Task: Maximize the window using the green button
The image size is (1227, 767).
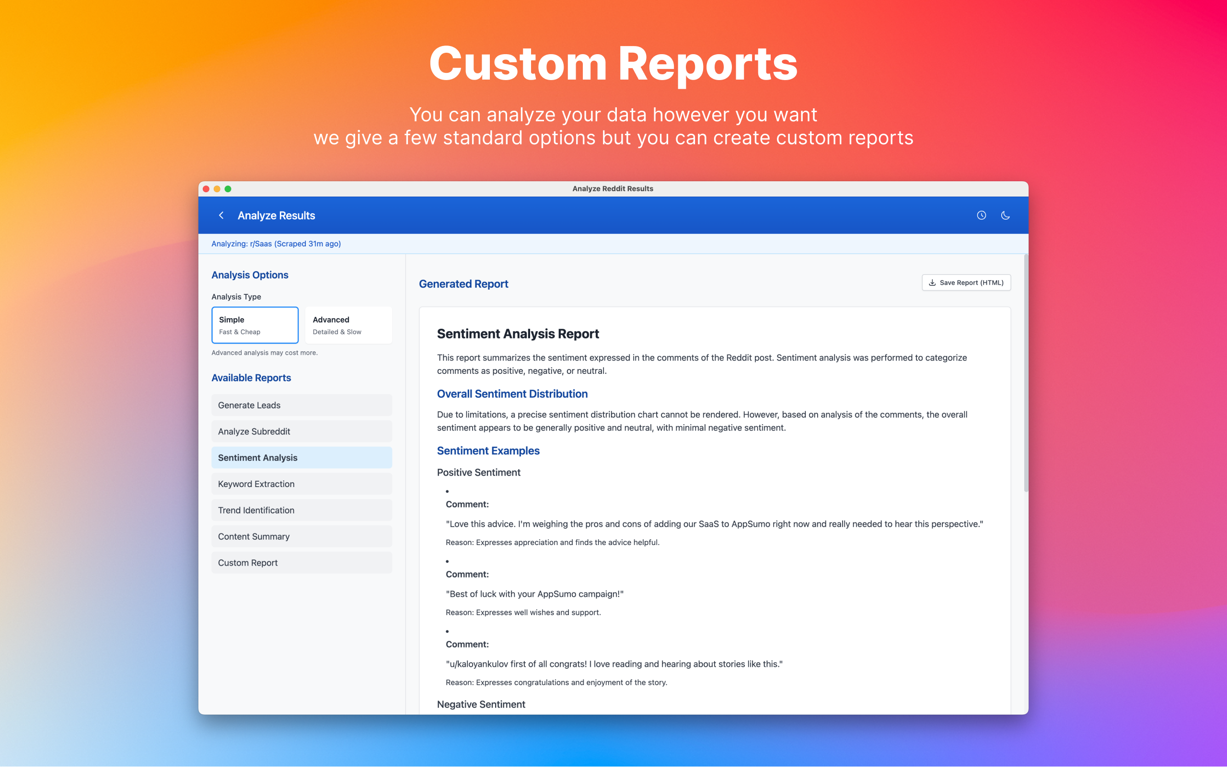Action: (228, 188)
